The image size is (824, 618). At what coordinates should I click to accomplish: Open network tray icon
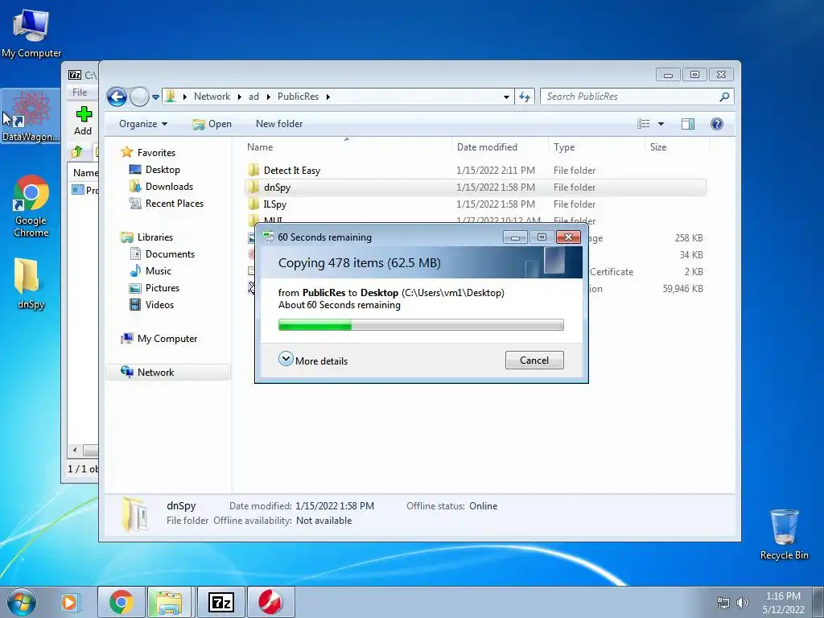point(723,603)
